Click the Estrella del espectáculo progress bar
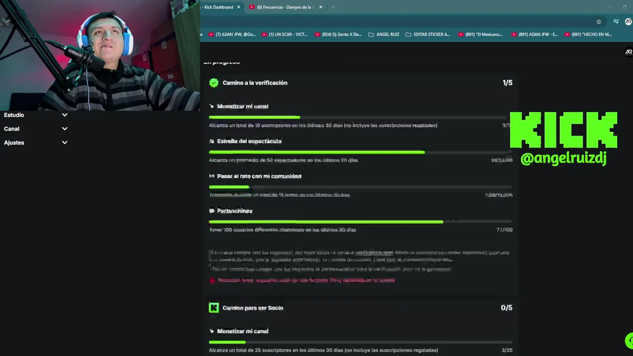Image resolution: width=633 pixels, height=356 pixels. [x=361, y=152]
